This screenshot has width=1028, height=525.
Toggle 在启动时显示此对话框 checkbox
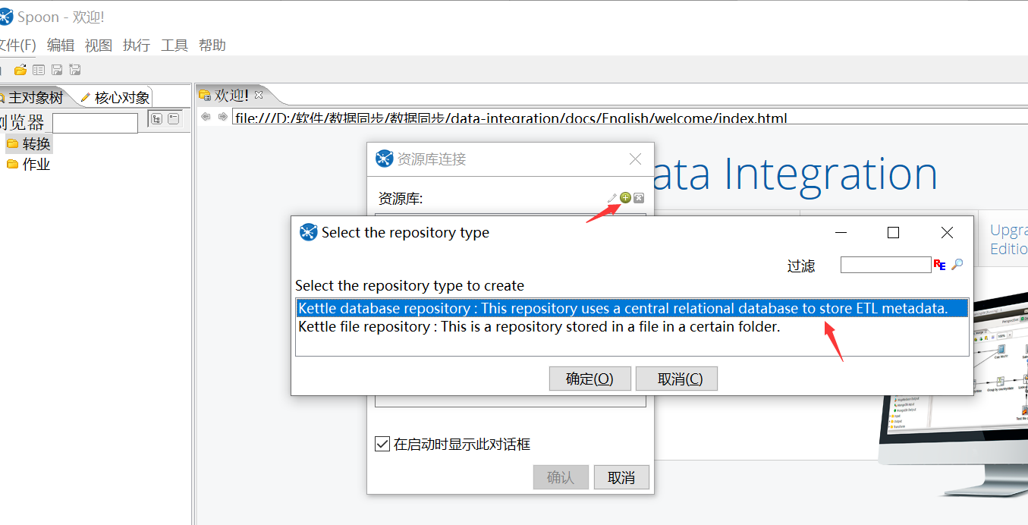(382, 444)
